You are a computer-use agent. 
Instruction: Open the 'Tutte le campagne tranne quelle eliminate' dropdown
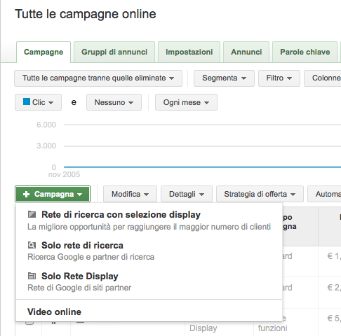click(x=98, y=78)
